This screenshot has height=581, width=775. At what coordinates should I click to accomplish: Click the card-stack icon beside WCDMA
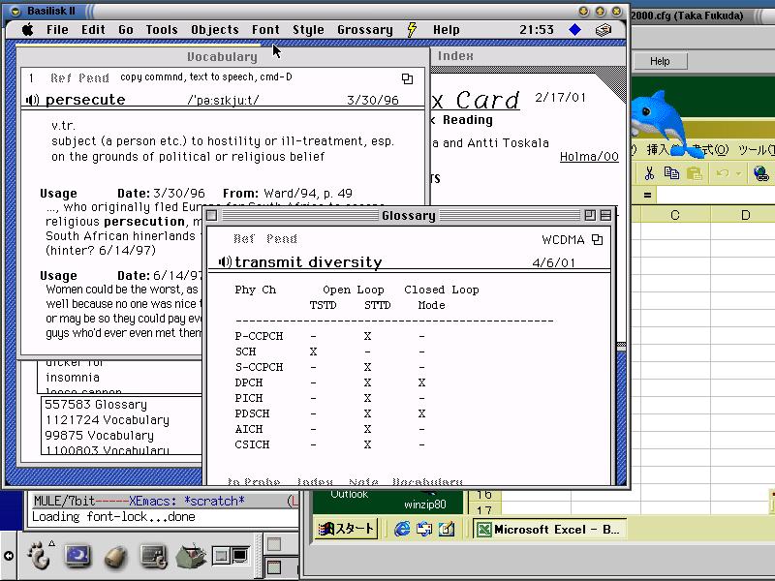coord(598,239)
